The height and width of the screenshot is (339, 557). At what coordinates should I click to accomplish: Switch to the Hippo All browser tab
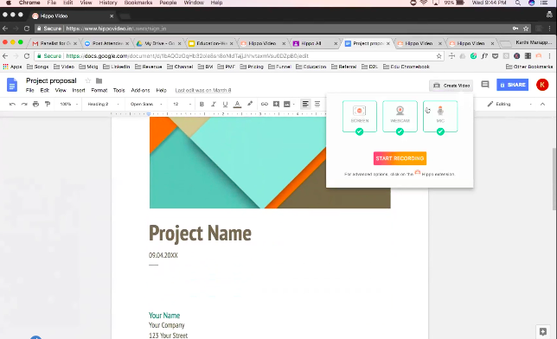pyautogui.click(x=314, y=43)
